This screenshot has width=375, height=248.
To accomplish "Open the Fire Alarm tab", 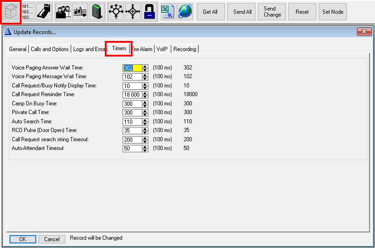I will (x=142, y=49).
